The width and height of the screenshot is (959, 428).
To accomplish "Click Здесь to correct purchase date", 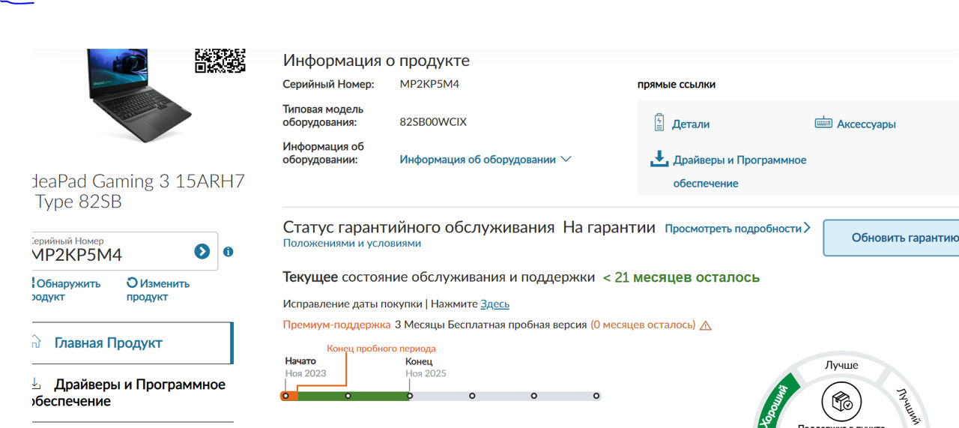I will [494, 304].
